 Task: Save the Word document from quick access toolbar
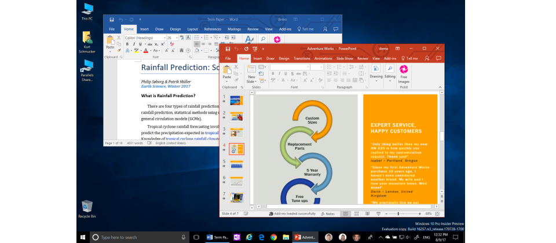[112, 20]
